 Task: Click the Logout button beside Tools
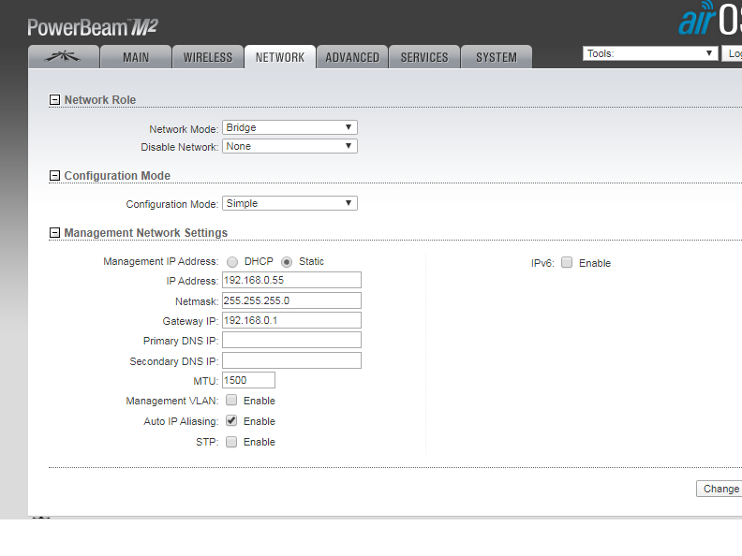732,53
